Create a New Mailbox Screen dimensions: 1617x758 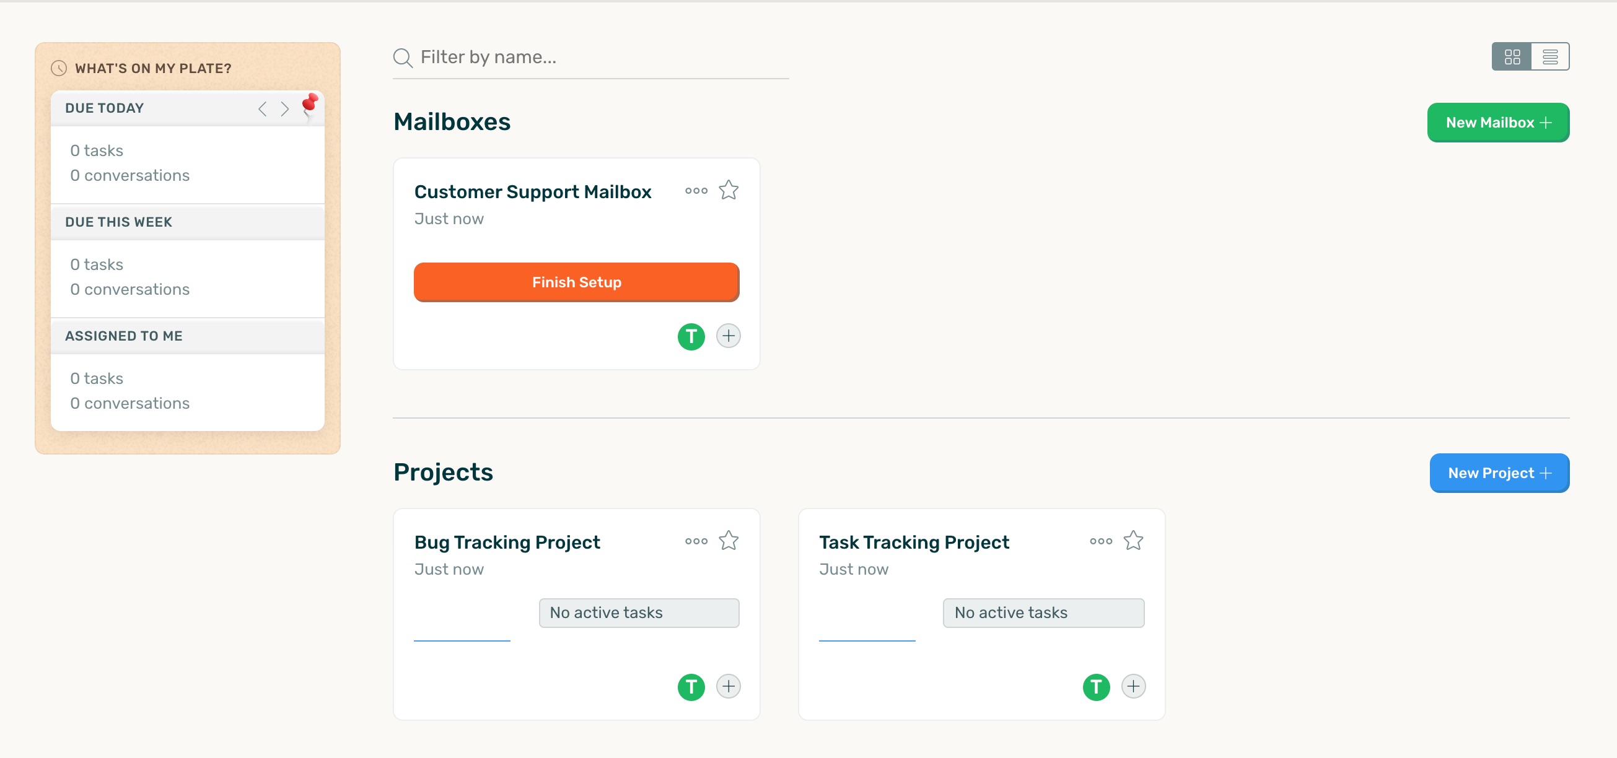(1497, 123)
